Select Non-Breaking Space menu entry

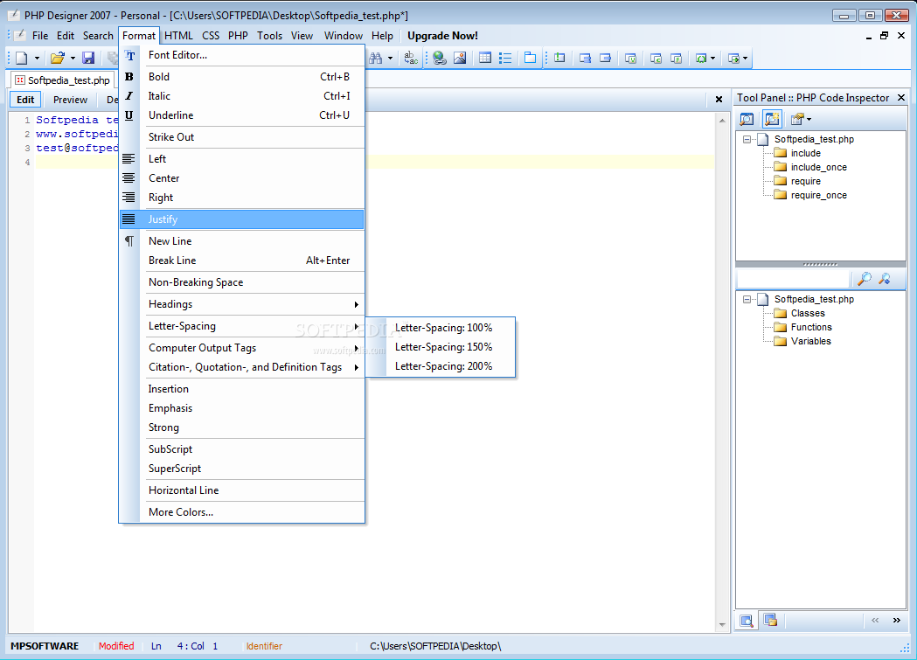242,282
